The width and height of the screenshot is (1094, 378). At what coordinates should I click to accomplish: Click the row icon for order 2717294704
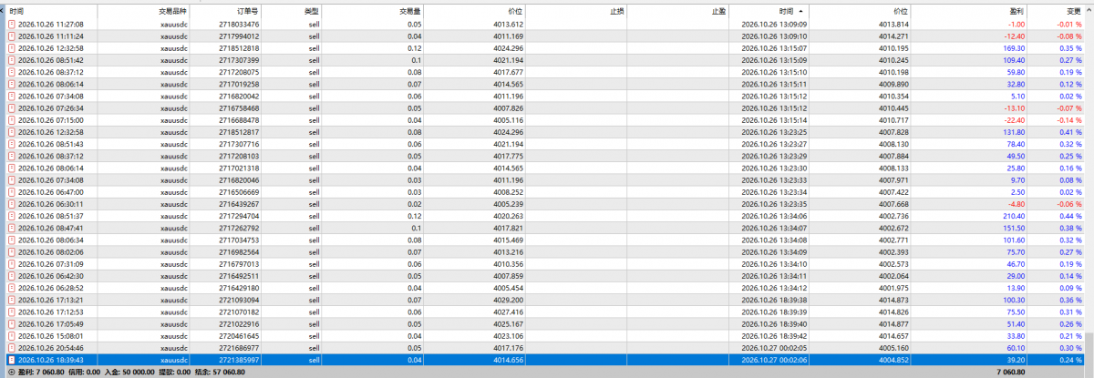tap(11, 216)
